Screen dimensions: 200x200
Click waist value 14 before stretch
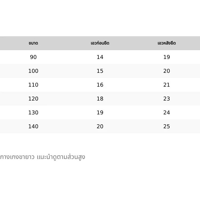(100, 57)
